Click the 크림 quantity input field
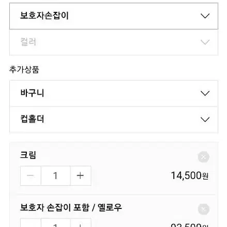 pos(56,176)
